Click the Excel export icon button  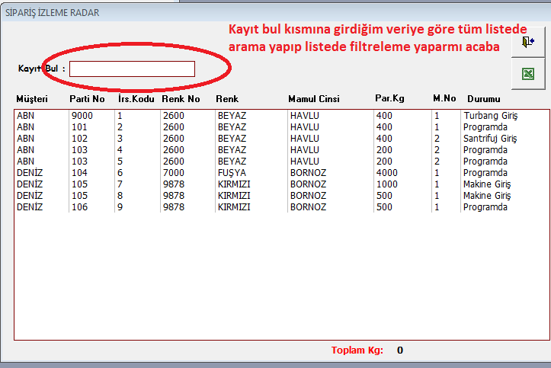(x=527, y=74)
